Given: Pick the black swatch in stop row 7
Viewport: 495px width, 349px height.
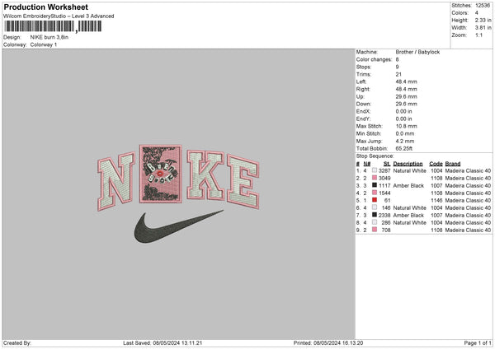Looking at the screenshot, I should (375, 215).
